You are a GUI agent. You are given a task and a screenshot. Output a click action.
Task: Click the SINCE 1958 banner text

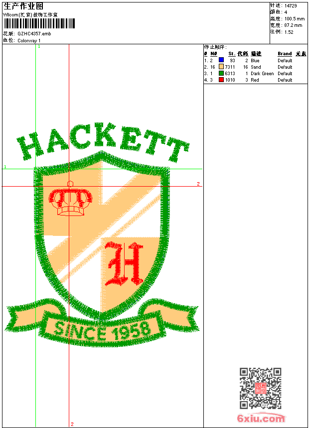[102, 330]
